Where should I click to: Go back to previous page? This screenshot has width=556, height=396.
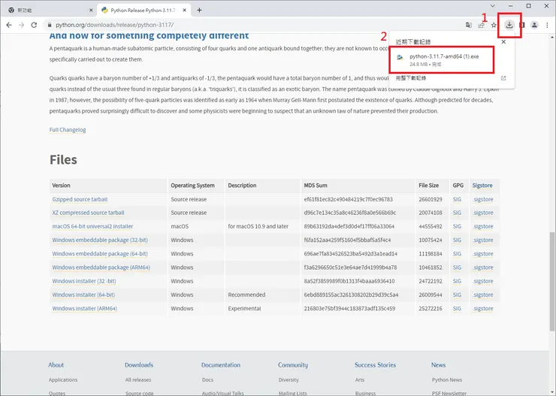click(x=8, y=25)
